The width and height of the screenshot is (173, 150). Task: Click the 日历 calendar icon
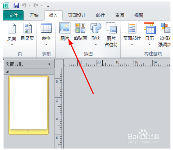pyautogui.click(x=150, y=28)
